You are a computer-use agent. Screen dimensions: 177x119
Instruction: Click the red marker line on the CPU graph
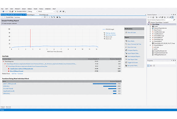click(30, 38)
